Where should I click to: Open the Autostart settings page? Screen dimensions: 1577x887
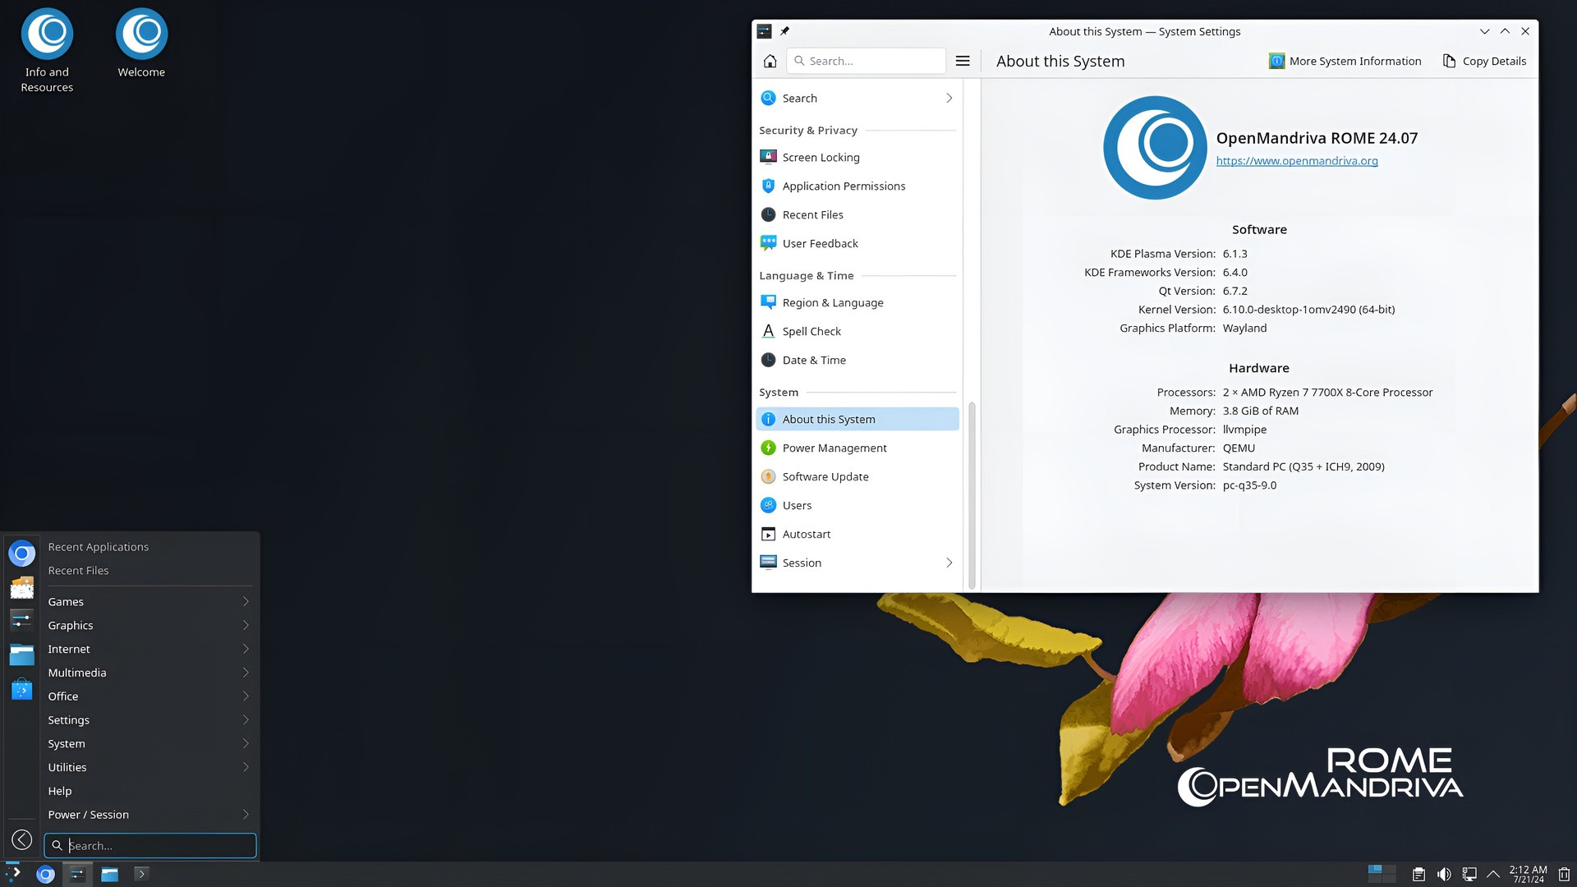(x=807, y=534)
